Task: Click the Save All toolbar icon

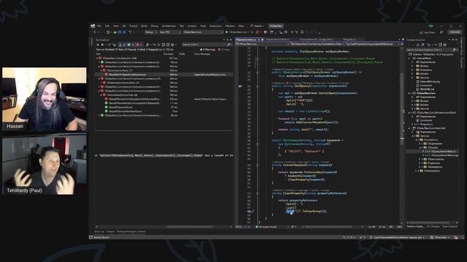Action: click(x=123, y=32)
